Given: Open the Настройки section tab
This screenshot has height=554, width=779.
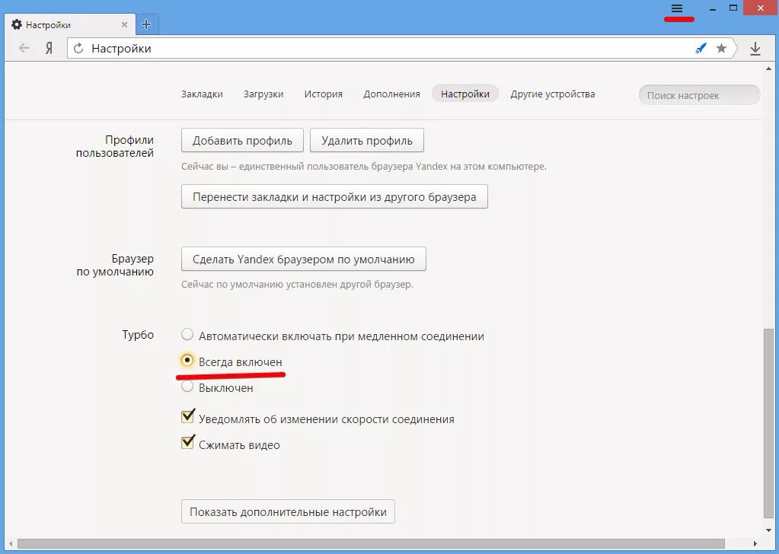Looking at the screenshot, I should [465, 94].
